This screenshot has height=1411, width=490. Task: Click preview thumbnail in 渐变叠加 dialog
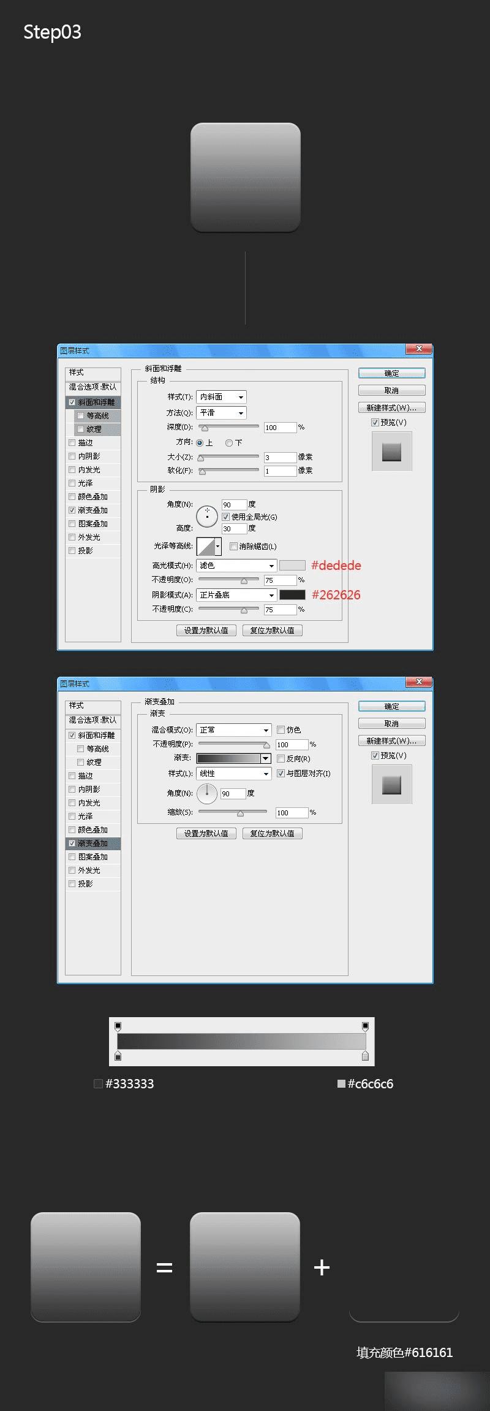tap(391, 785)
